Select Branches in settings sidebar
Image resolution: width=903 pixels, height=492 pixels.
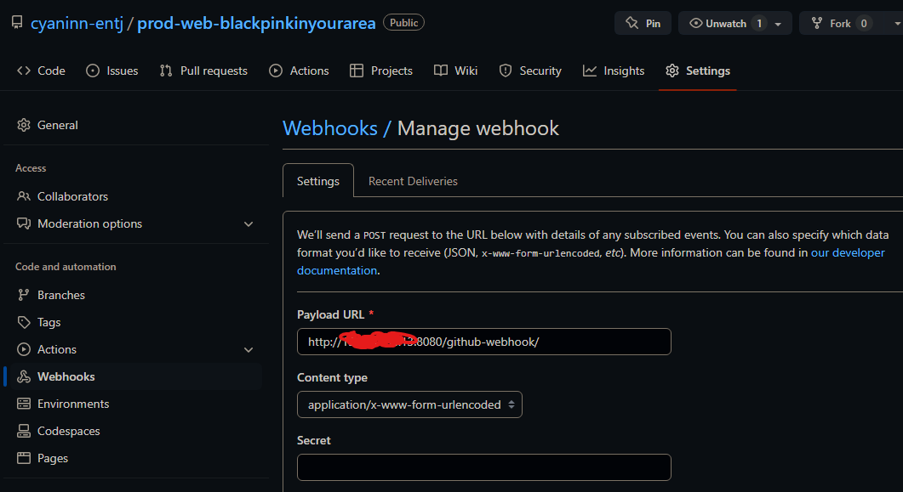click(135, 295)
